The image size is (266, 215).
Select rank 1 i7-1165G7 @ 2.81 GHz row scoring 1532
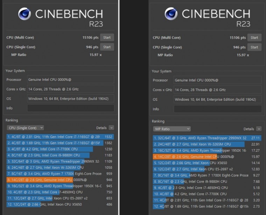(60, 137)
